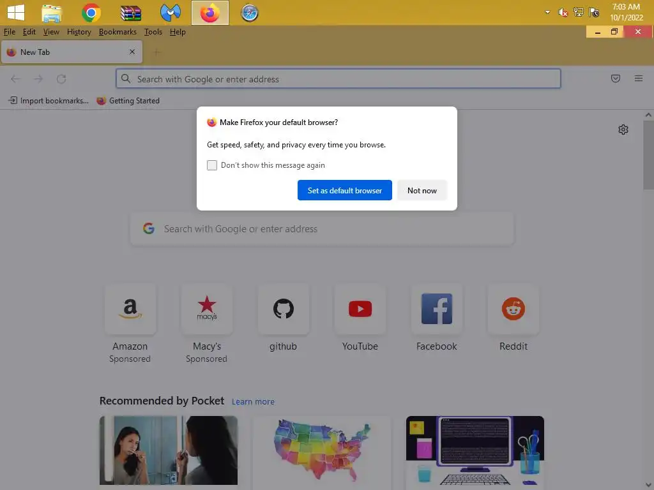Viewport: 654px width, 490px height.
Task: Click the search magnifier in address bar
Action: point(126,78)
